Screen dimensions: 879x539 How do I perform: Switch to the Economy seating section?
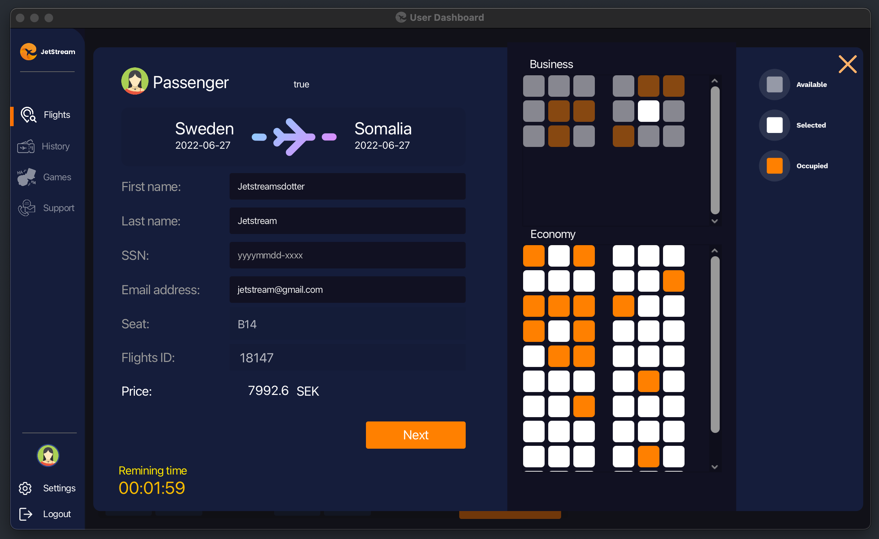tap(553, 234)
